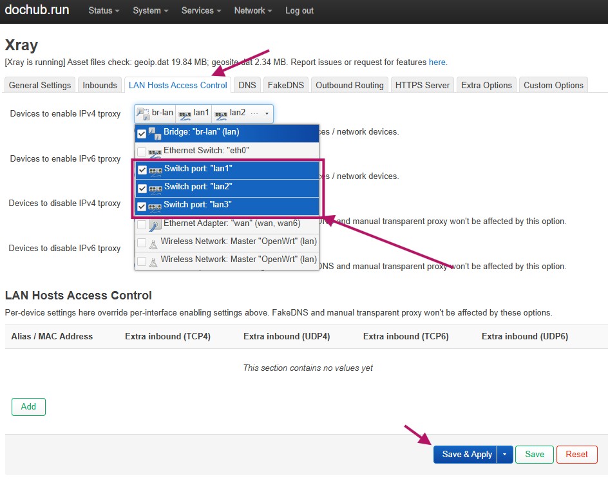Check the Ethernet Switch "eth0" checkbox

pos(142,151)
